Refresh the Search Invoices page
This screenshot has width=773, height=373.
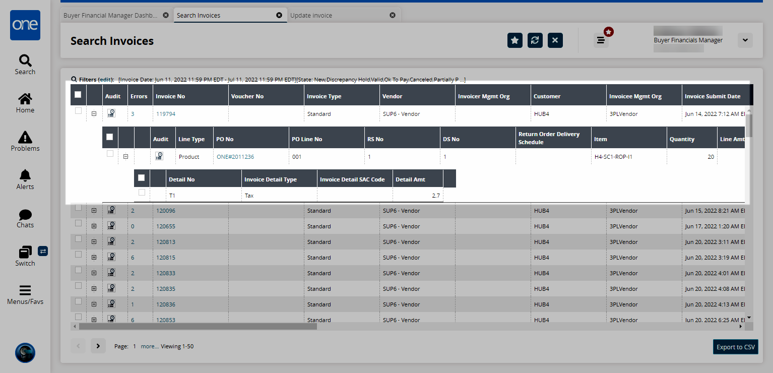[535, 40]
